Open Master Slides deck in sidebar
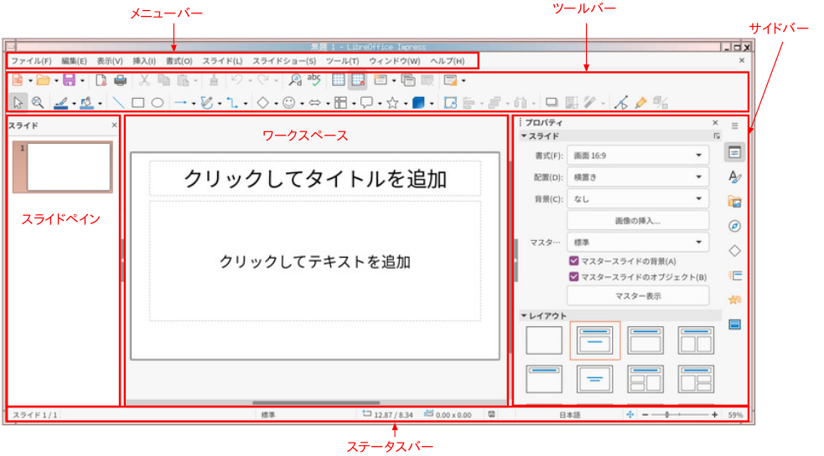This screenshot has height=456, width=824. coord(734,325)
